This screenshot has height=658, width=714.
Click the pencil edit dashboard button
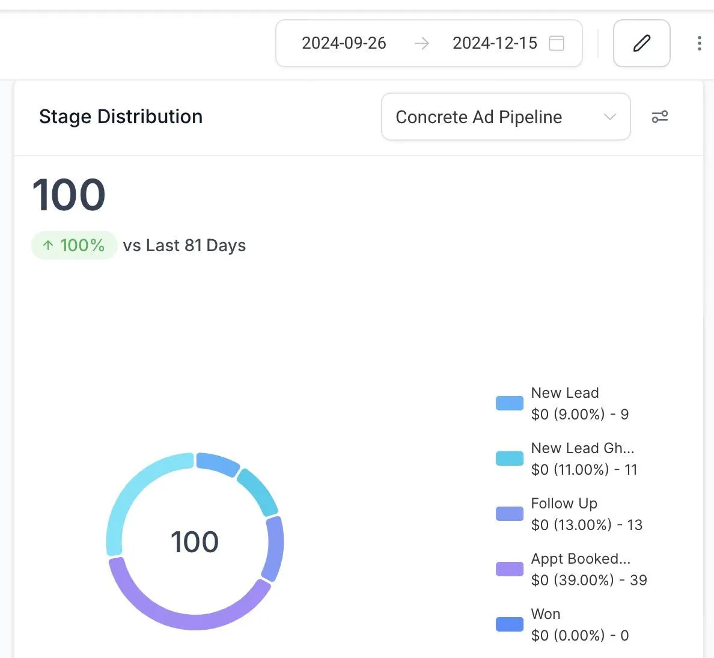[x=641, y=43]
